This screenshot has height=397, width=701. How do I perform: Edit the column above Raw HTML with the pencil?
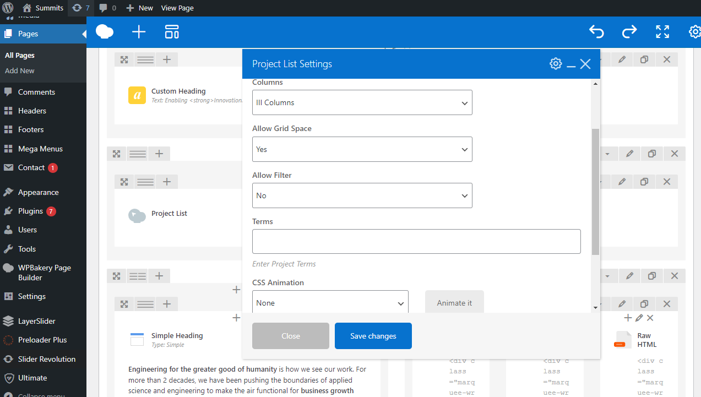[x=639, y=318]
